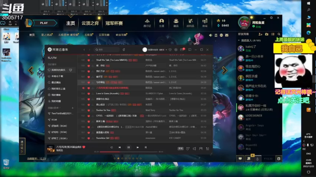Toggle the lyrics 词 button in player
This screenshot has height=177, width=316.
point(145,147)
